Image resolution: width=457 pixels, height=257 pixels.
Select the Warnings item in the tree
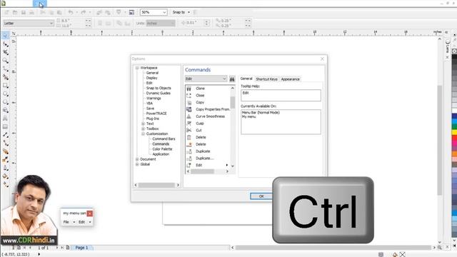[x=154, y=99]
